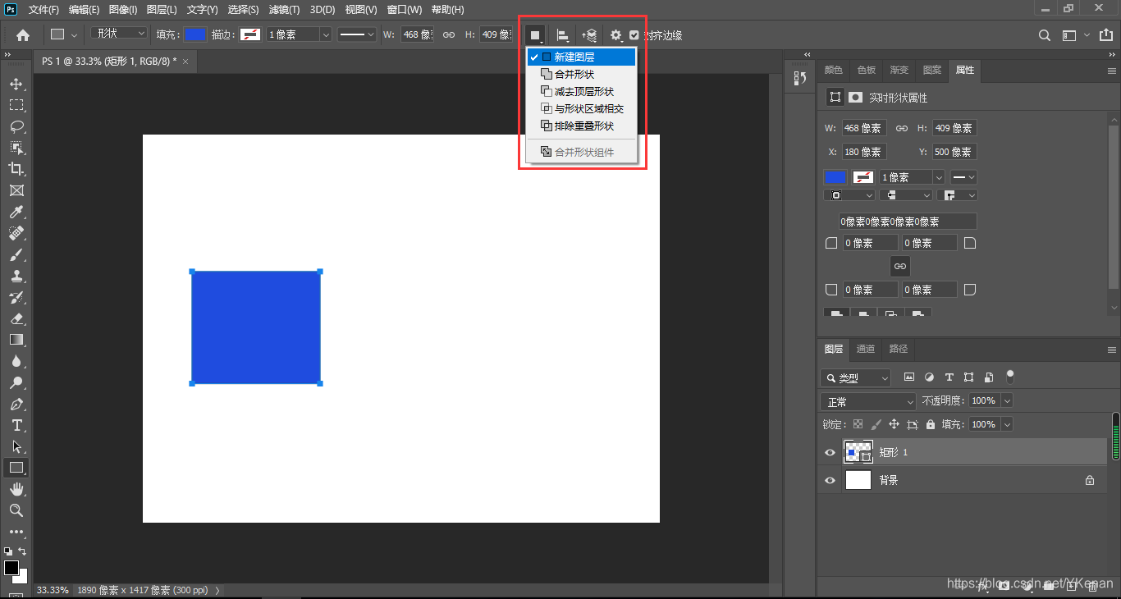Select the Zoom tool
The image size is (1121, 599).
[16, 510]
